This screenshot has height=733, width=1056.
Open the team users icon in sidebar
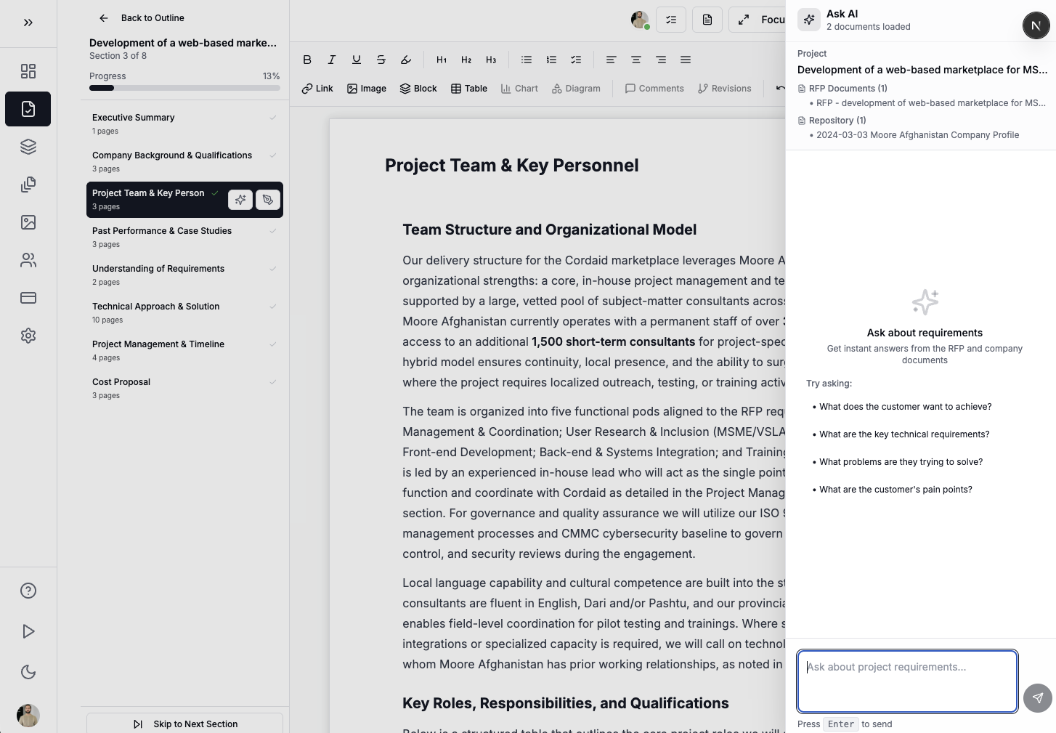[x=28, y=260]
